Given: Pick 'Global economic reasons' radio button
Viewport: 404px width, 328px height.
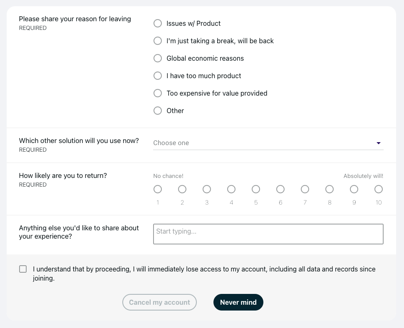Looking at the screenshot, I should click(x=158, y=58).
